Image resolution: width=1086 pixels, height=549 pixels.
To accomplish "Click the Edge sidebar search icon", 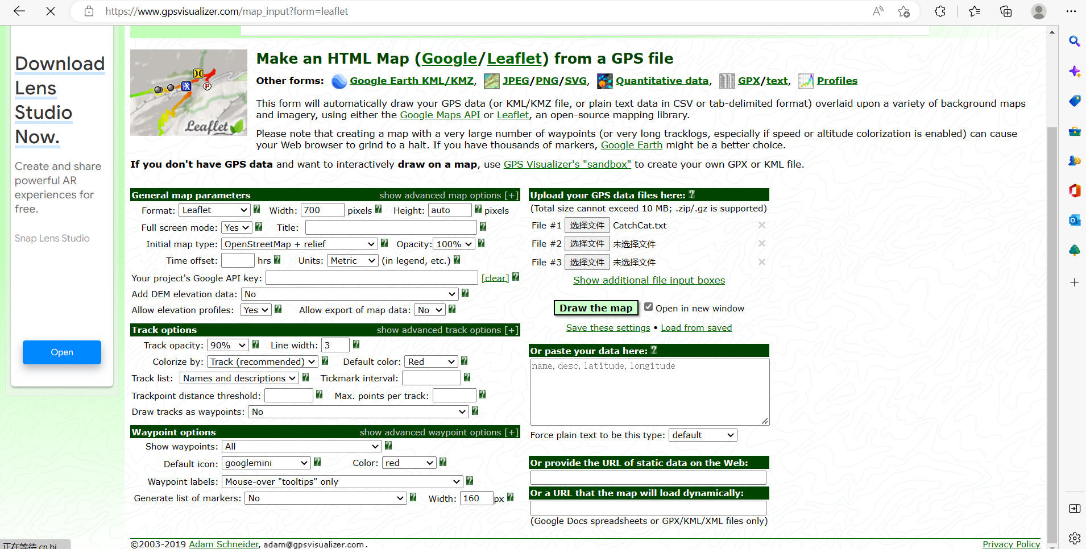I will coord(1074,41).
